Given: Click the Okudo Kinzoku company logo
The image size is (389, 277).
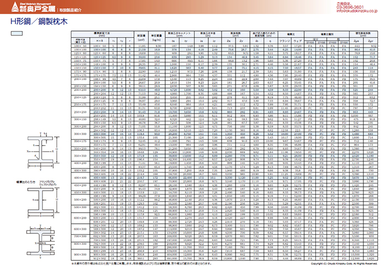Looking at the screenshot, I should pos(33,7).
